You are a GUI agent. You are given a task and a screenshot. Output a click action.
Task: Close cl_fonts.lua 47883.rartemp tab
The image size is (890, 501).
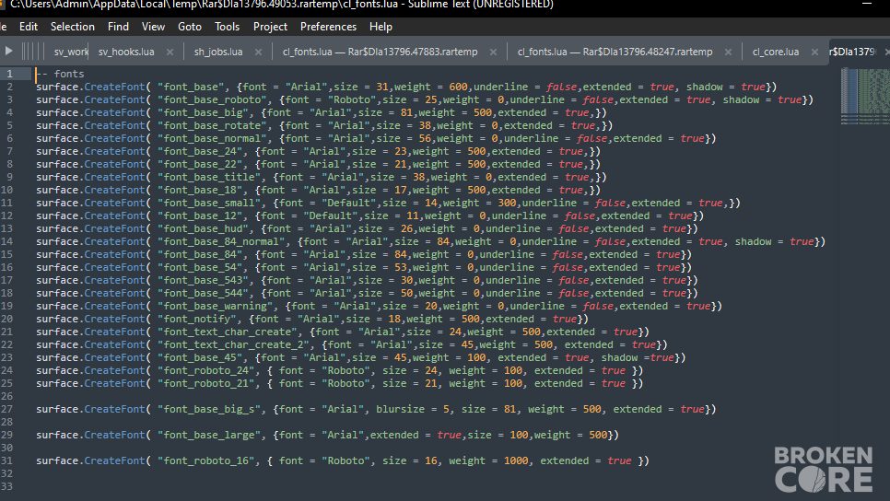[493, 52]
